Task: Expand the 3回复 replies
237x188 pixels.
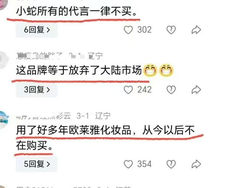Action: point(37,90)
